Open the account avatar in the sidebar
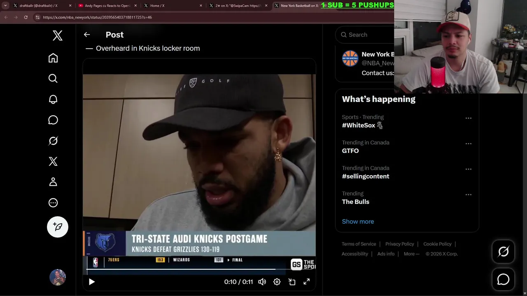527x296 pixels. pos(58,277)
